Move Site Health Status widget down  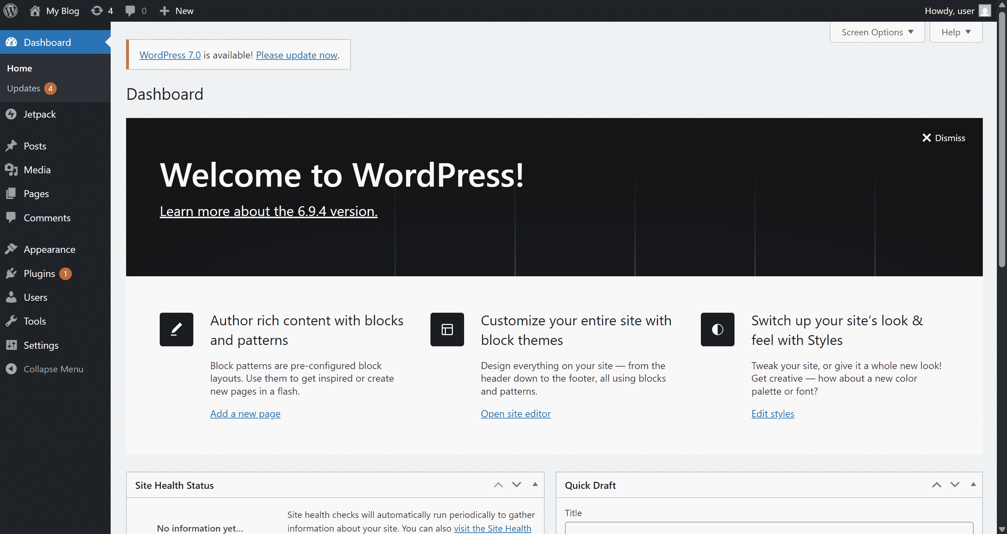point(516,485)
